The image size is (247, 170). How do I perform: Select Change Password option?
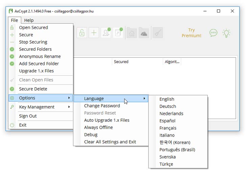point(111,106)
